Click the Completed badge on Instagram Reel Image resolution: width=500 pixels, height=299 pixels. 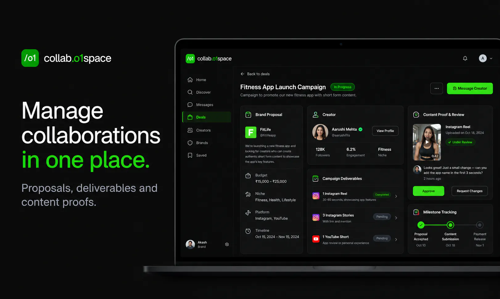click(382, 195)
